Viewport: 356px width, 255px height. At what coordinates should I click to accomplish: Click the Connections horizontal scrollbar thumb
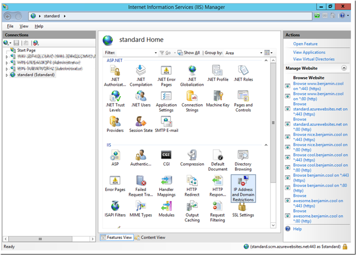point(40,239)
